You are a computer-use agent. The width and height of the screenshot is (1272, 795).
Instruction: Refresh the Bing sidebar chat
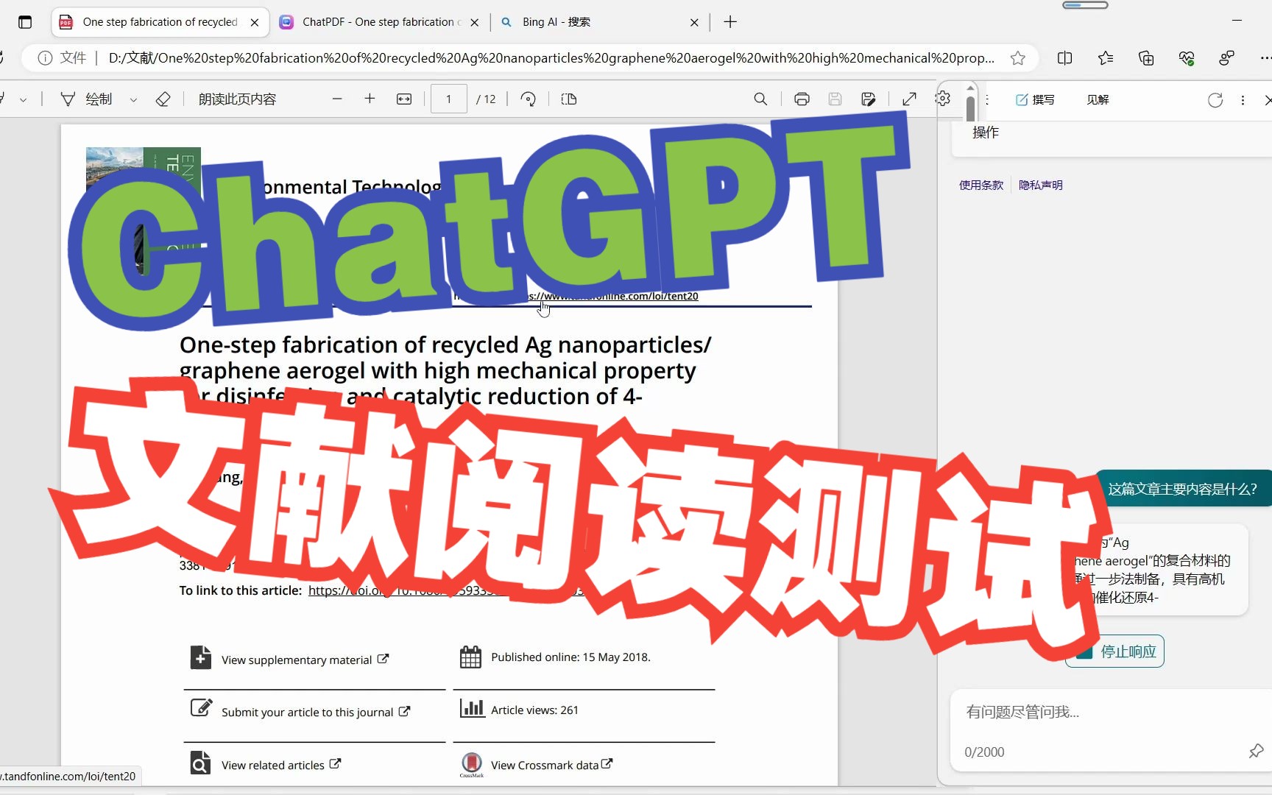[x=1215, y=100]
